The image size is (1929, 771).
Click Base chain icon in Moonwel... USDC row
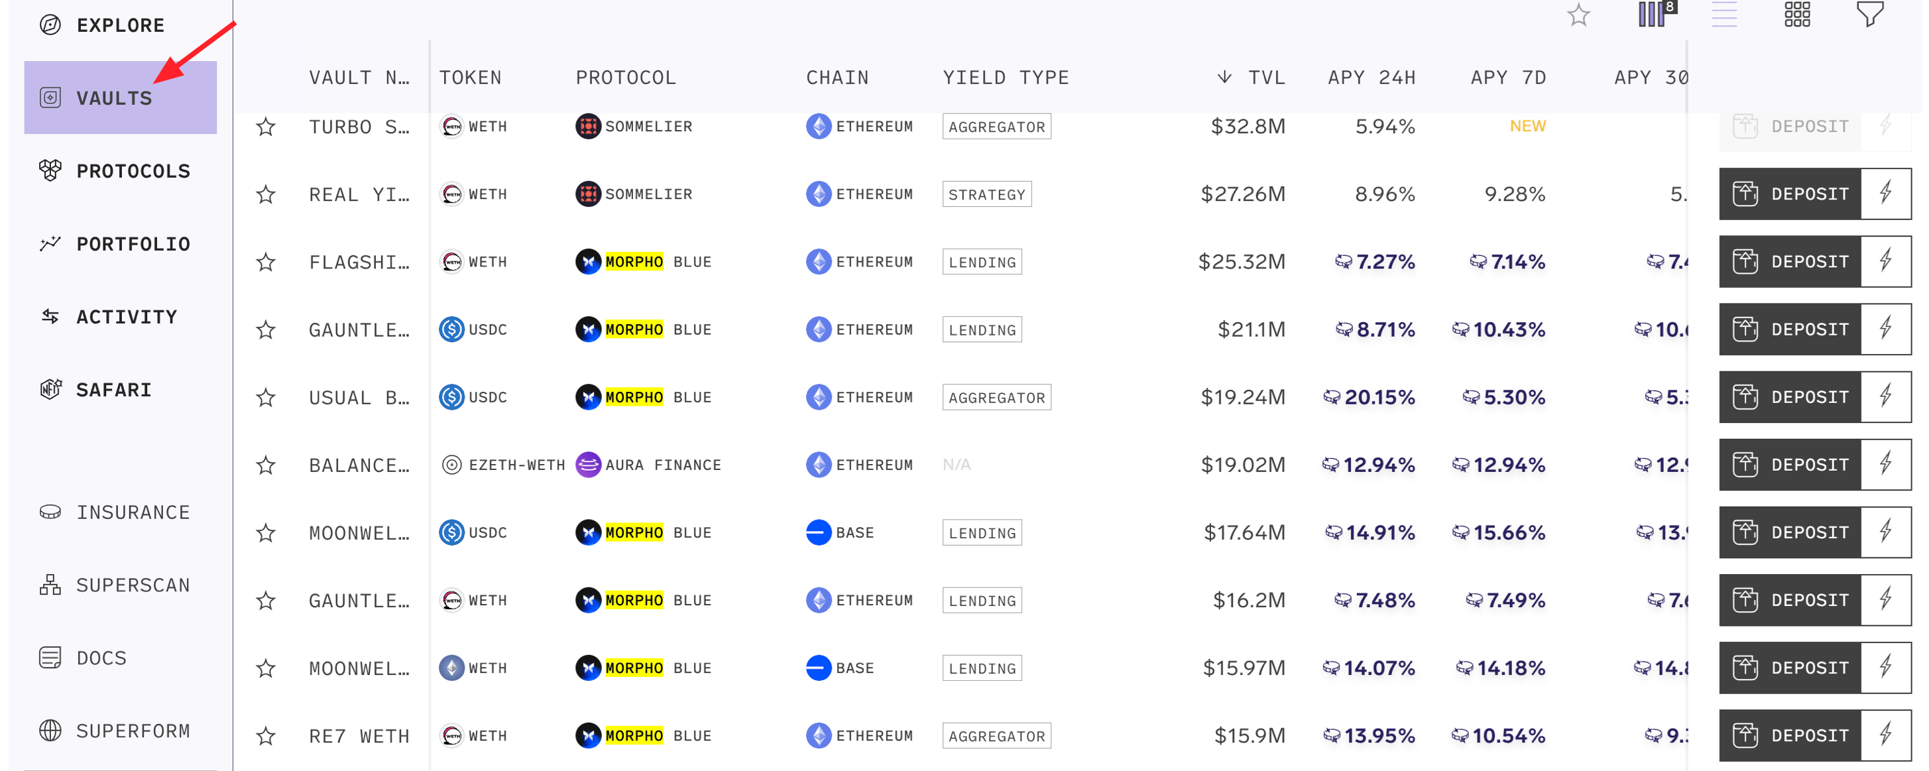[x=819, y=533]
